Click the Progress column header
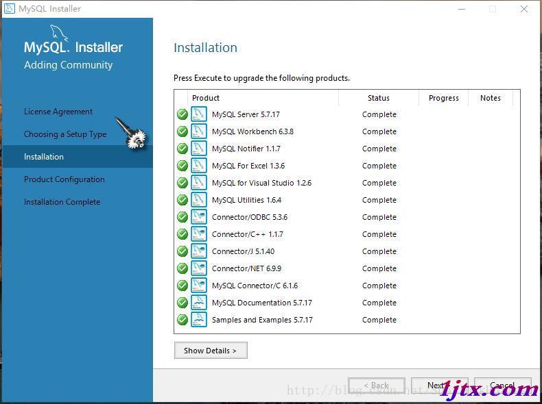The width and height of the screenshot is (542, 404). 443,98
